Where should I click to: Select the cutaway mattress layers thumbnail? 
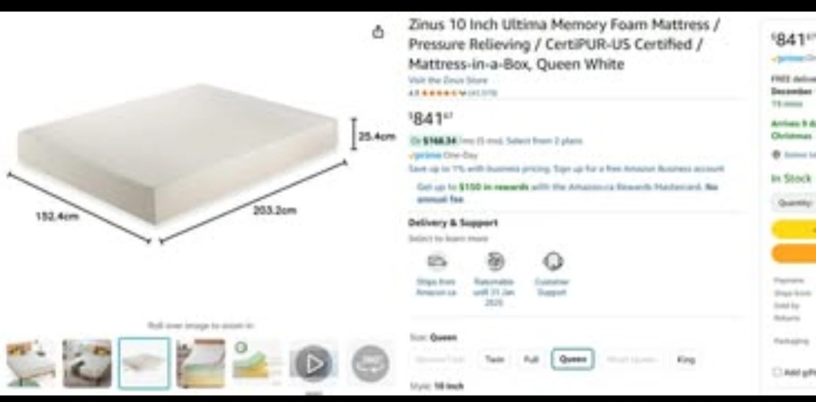[x=201, y=363]
